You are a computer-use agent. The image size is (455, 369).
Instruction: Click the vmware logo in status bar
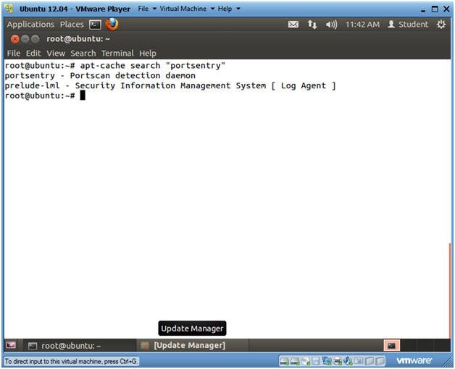(414, 361)
